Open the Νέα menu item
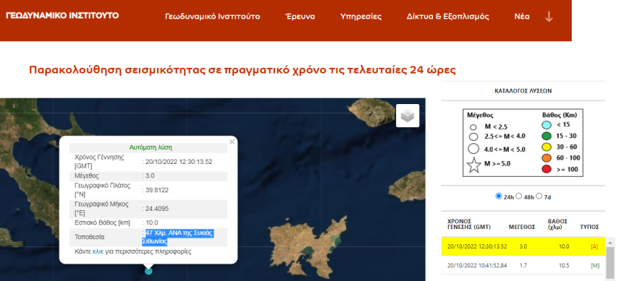This screenshot has height=281, width=637. [522, 17]
